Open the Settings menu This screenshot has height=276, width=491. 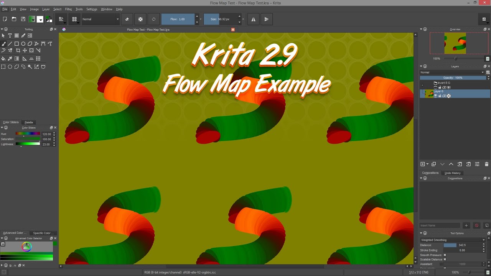coord(92,9)
